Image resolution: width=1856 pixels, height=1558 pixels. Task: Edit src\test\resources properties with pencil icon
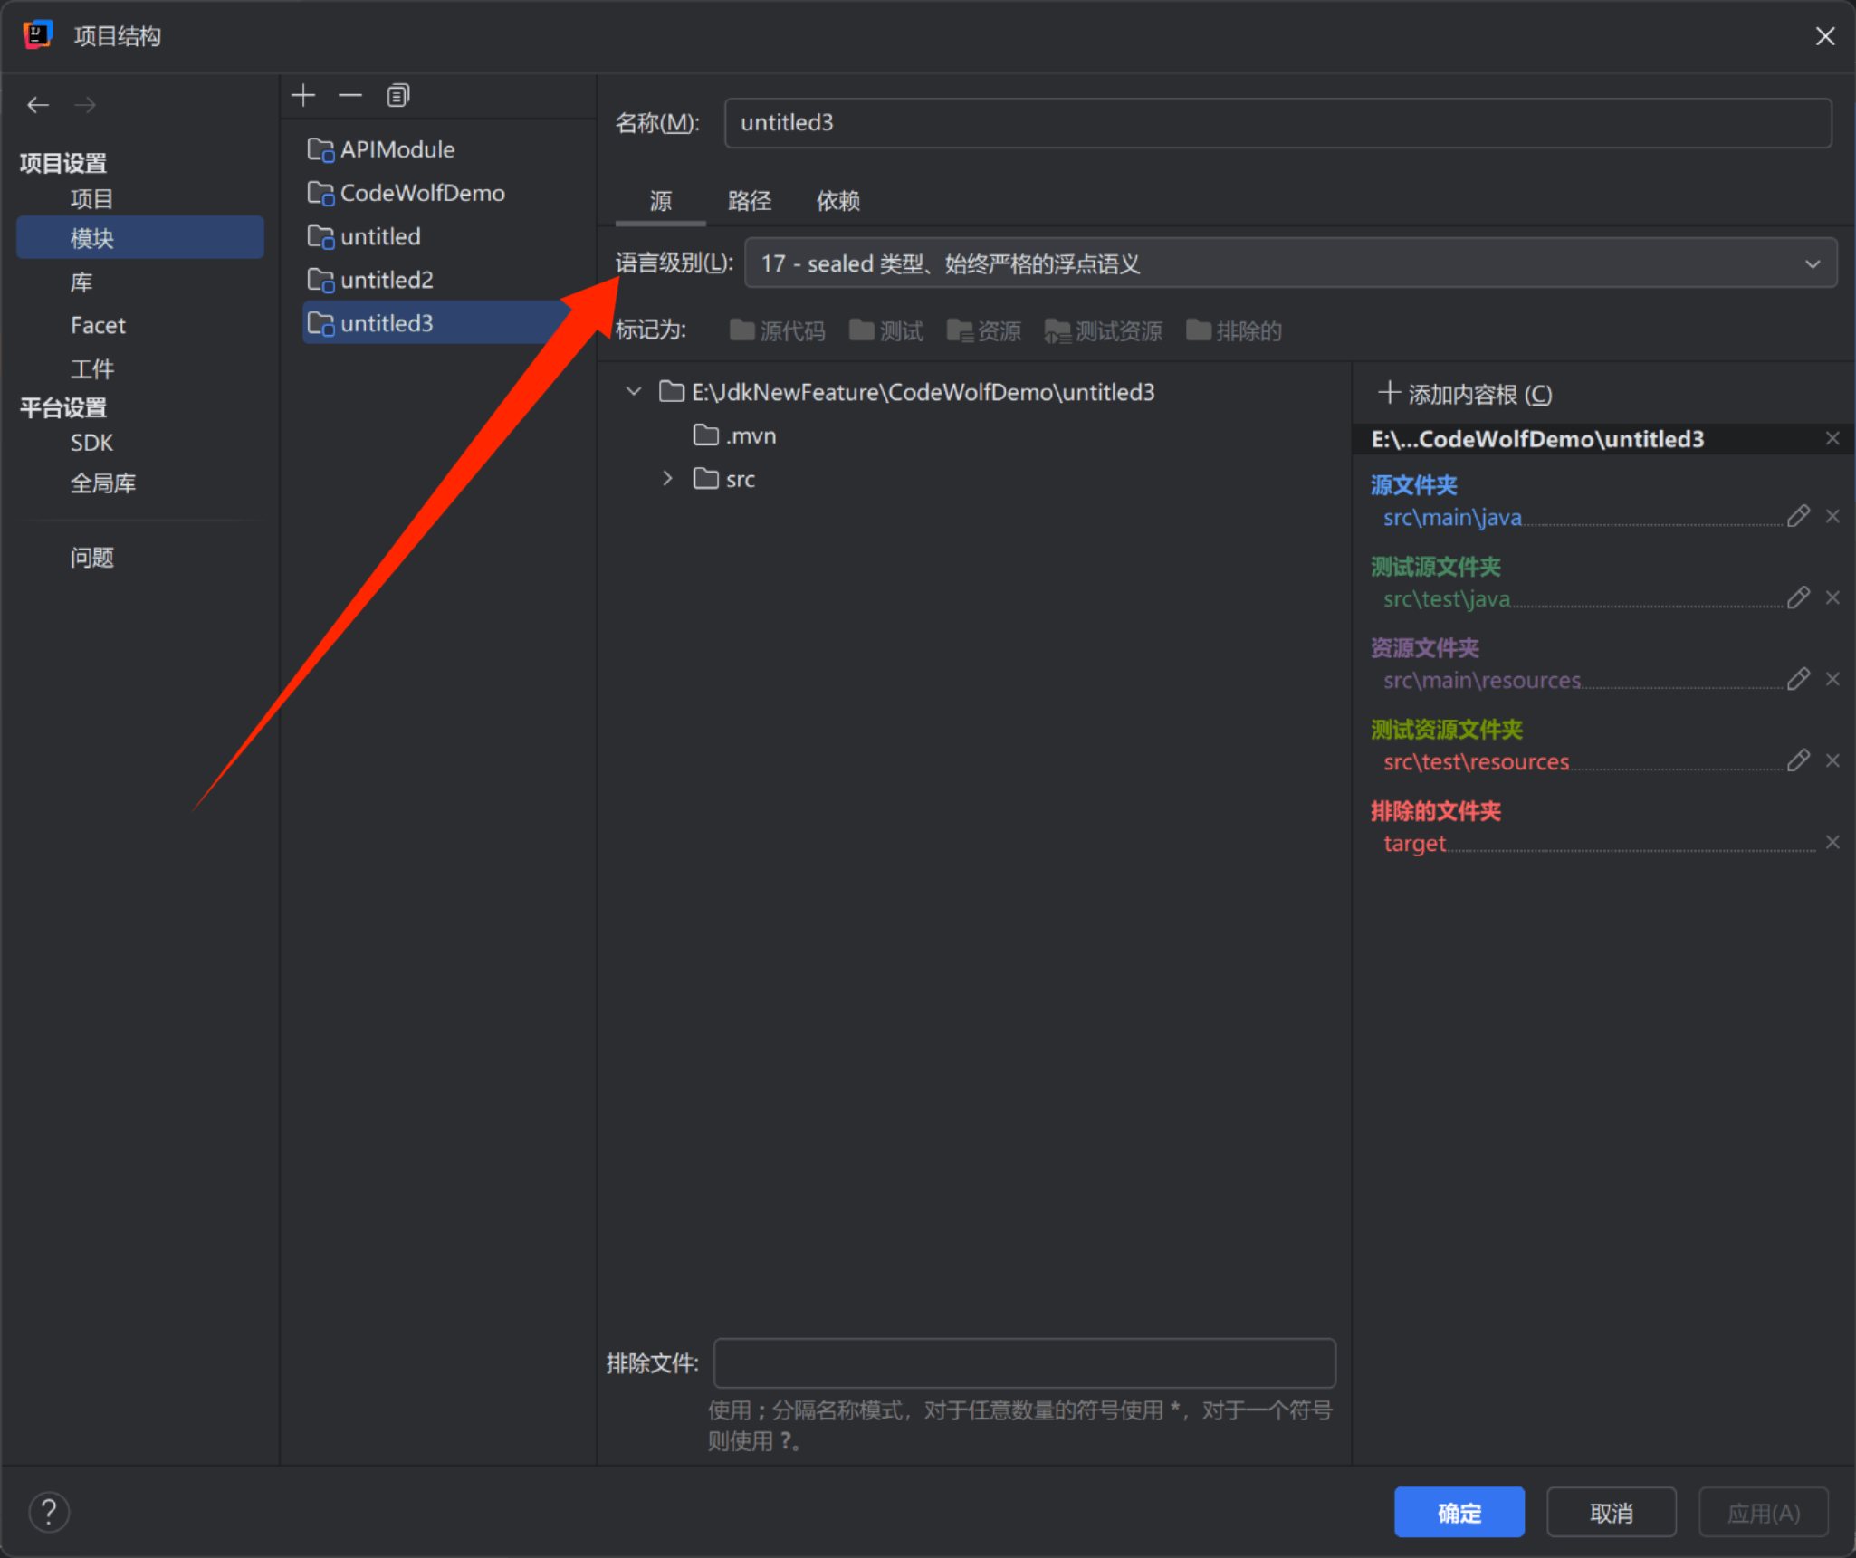point(1798,760)
